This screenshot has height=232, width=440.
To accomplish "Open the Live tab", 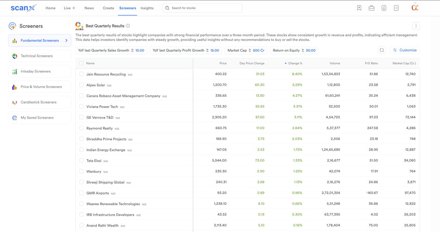I will click(x=67, y=8).
